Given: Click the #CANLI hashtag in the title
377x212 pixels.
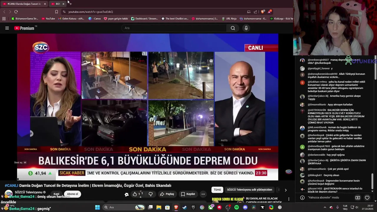Looking at the screenshot, I should point(11,185).
